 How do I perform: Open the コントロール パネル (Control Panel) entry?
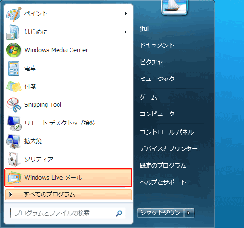(x=167, y=132)
